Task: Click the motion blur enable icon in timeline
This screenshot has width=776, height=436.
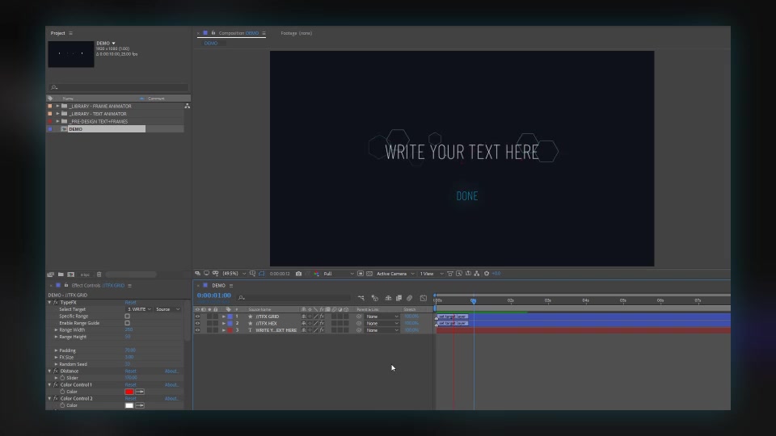Action: click(409, 298)
